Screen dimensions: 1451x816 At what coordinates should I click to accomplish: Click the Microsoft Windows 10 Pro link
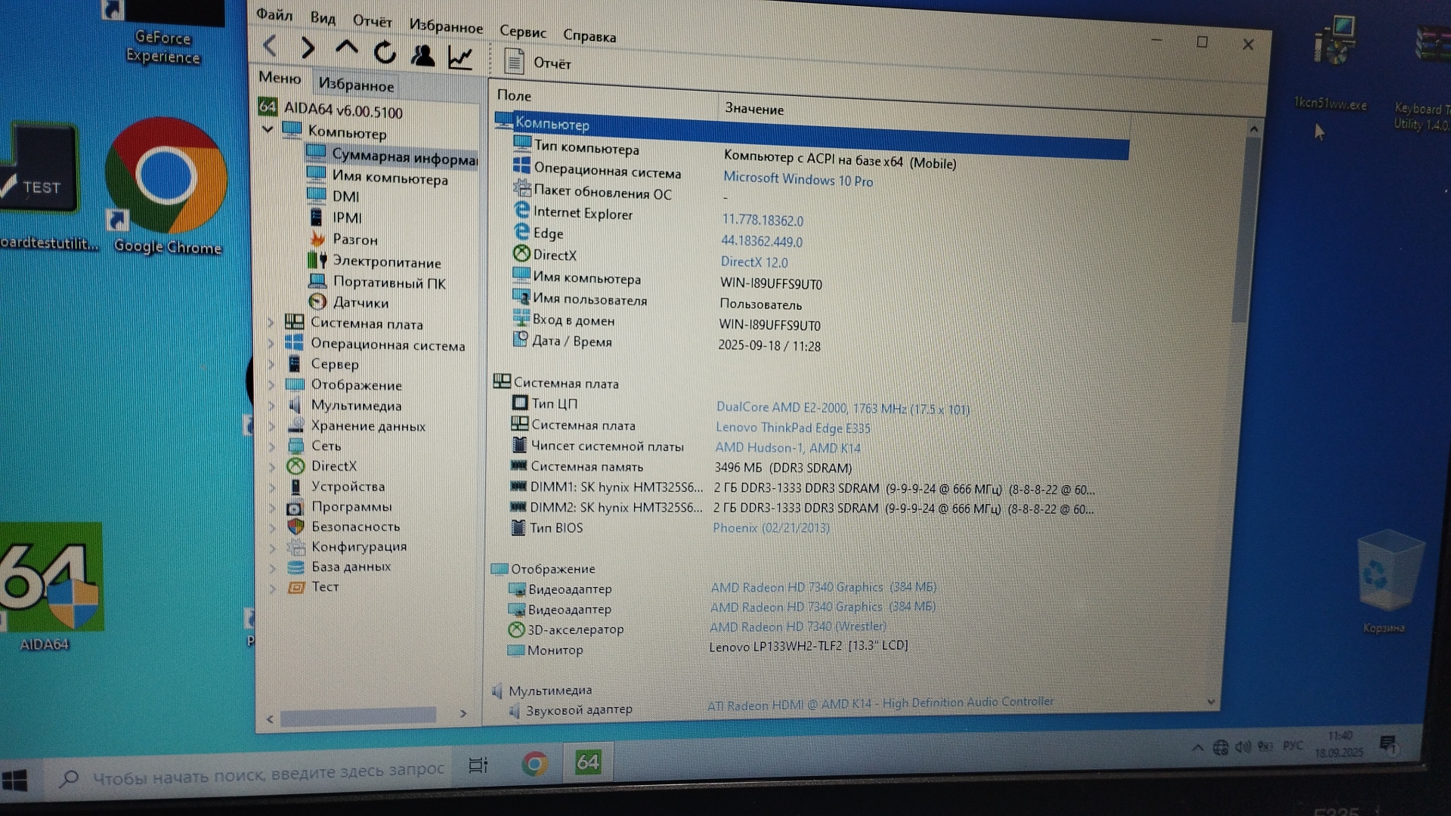point(797,180)
